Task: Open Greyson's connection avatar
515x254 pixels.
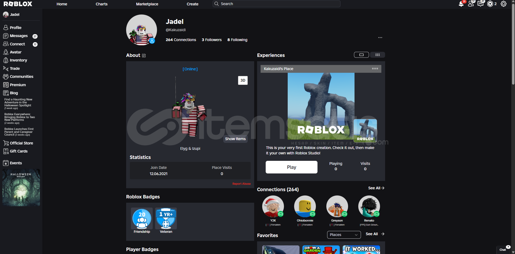Action: (x=337, y=206)
